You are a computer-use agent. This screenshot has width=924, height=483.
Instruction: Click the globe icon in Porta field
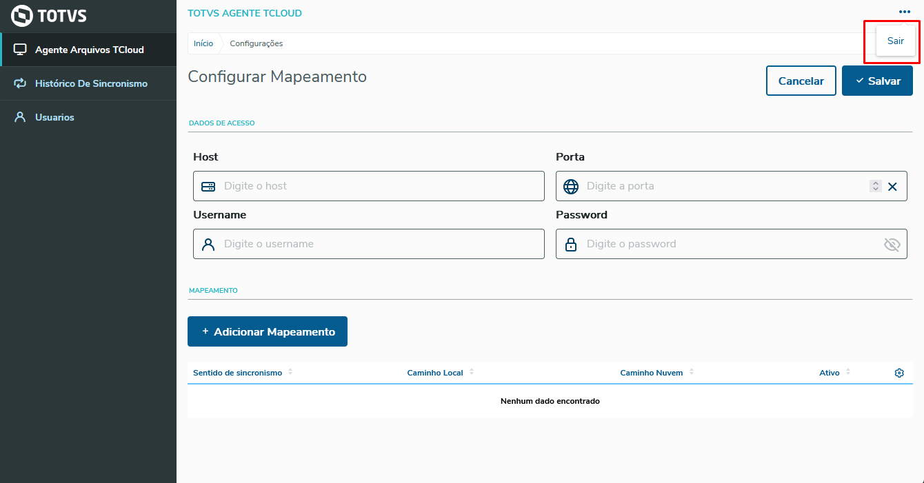pyautogui.click(x=571, y=186)
